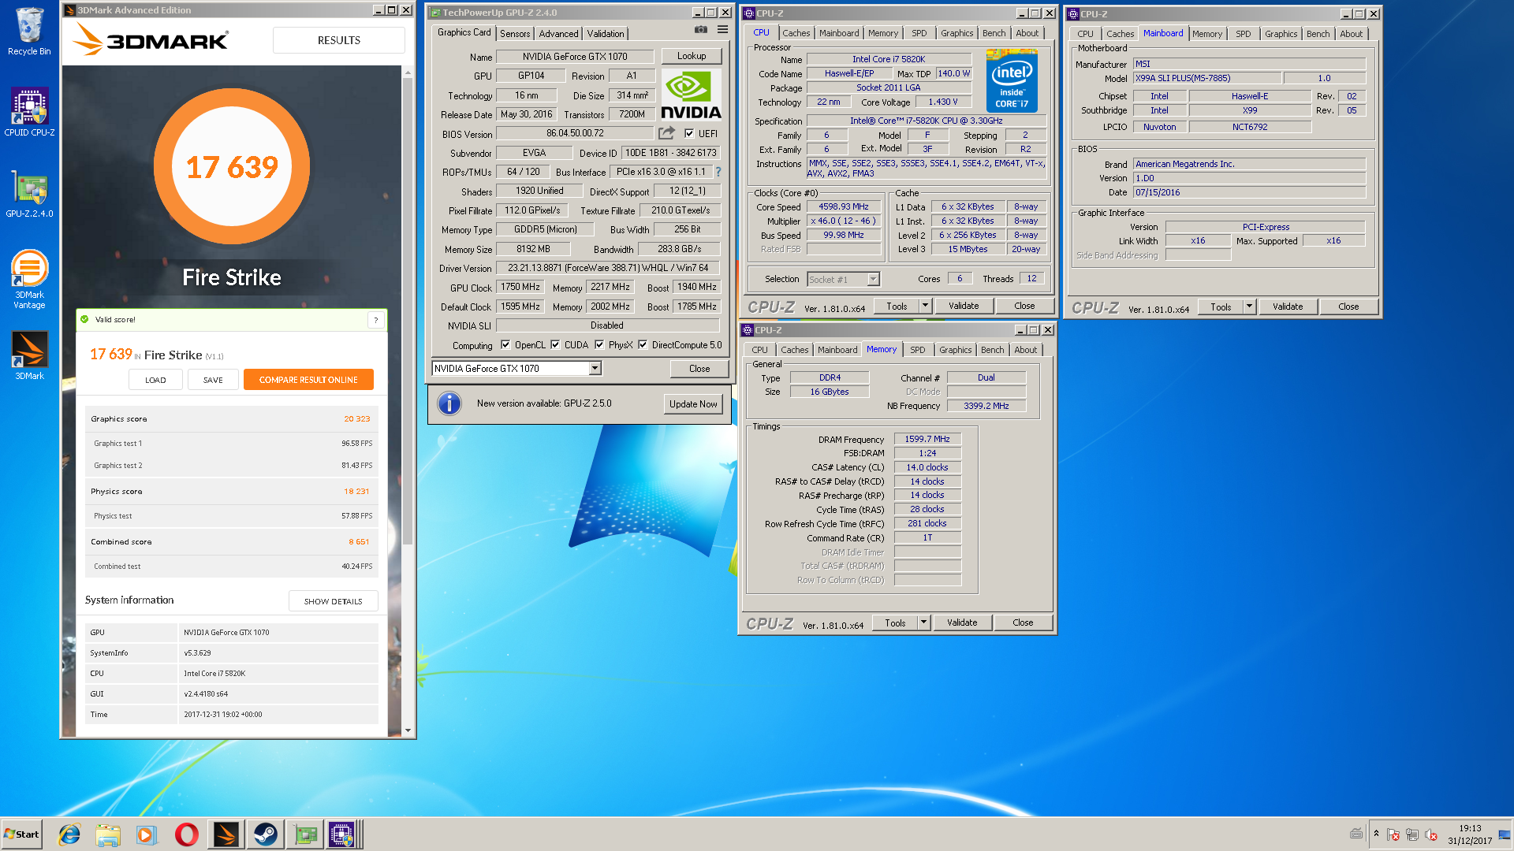Toggle DirectCompute 5.0 checkbox
This screenshot has width=1514, height=851.
[643, 345]
